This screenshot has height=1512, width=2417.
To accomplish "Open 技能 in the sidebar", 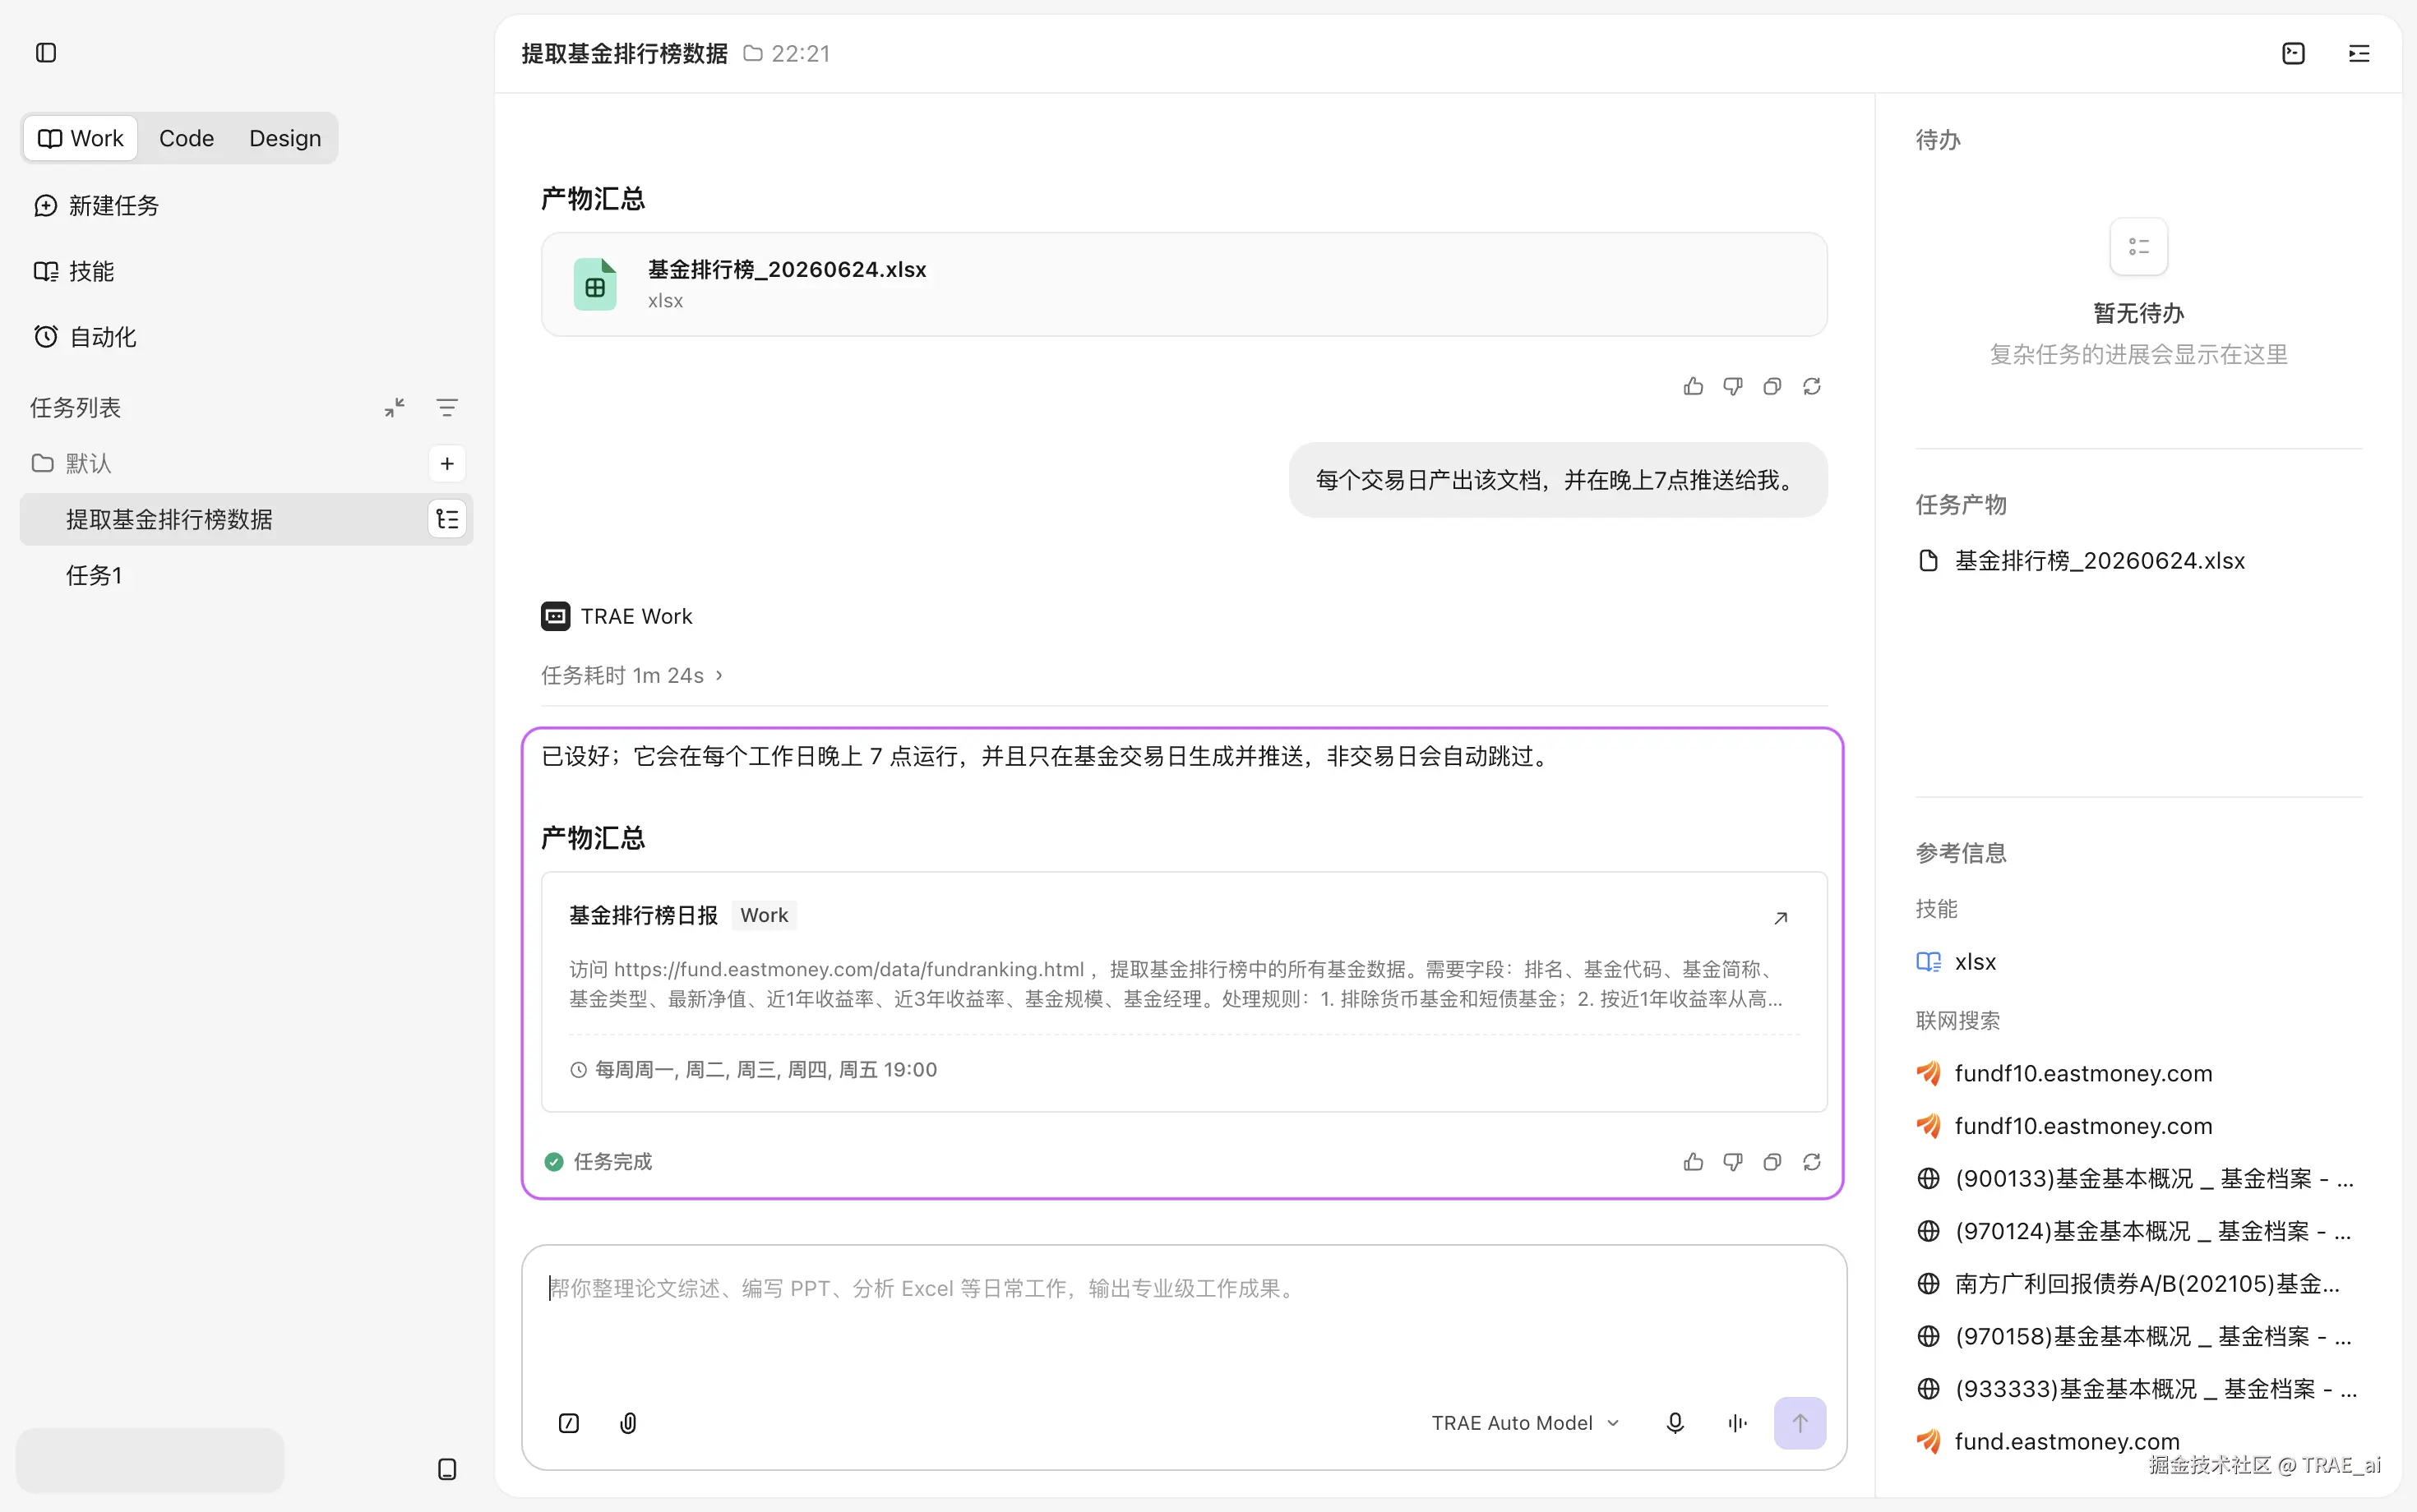I will pos(75,271).
